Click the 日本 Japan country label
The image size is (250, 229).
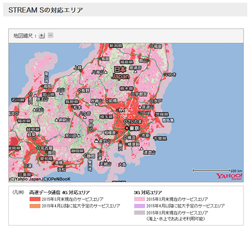[120, 73]
